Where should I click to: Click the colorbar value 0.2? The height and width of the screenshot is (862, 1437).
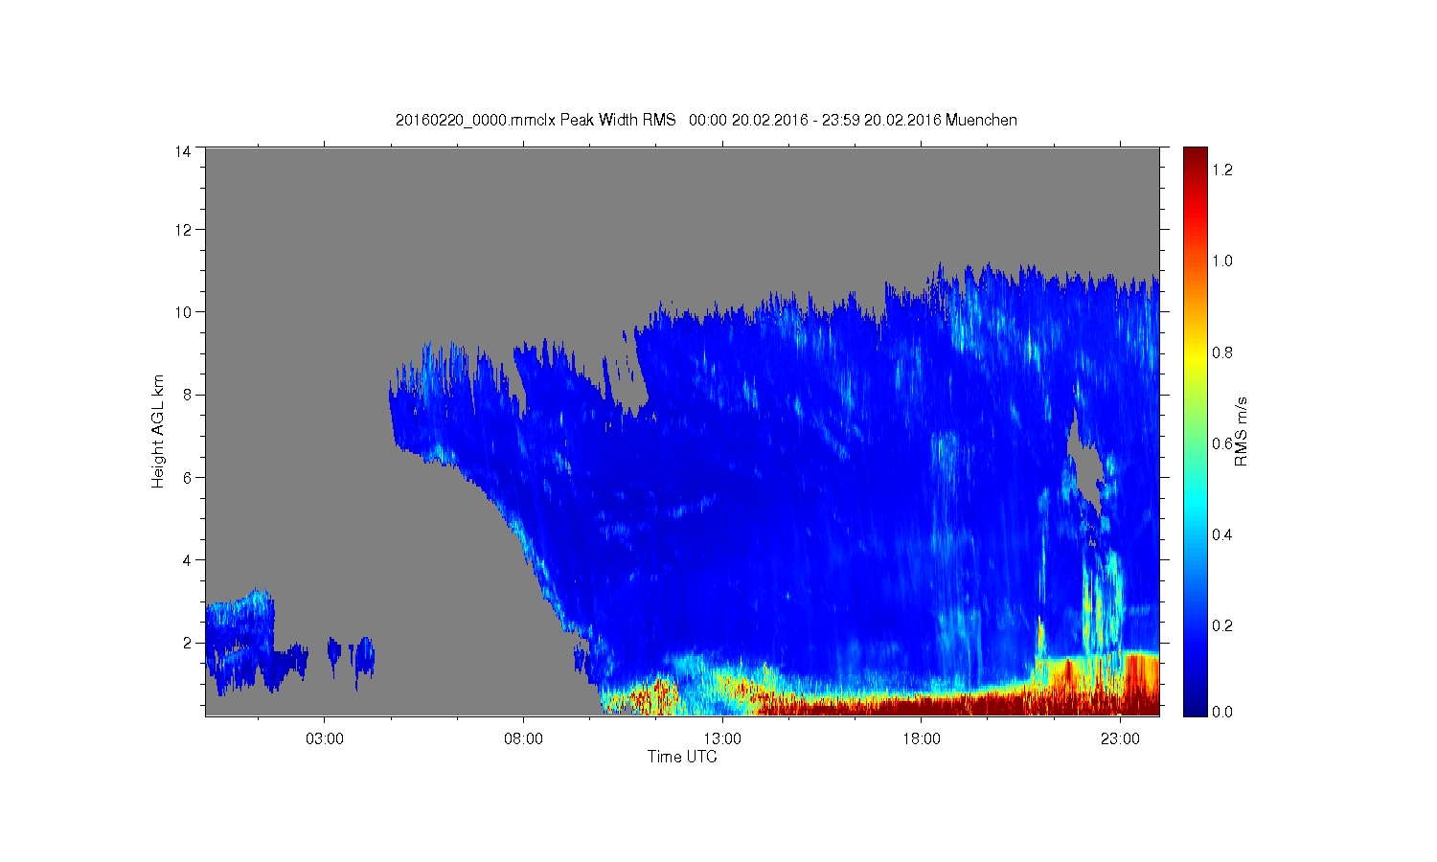[1222, 625]
